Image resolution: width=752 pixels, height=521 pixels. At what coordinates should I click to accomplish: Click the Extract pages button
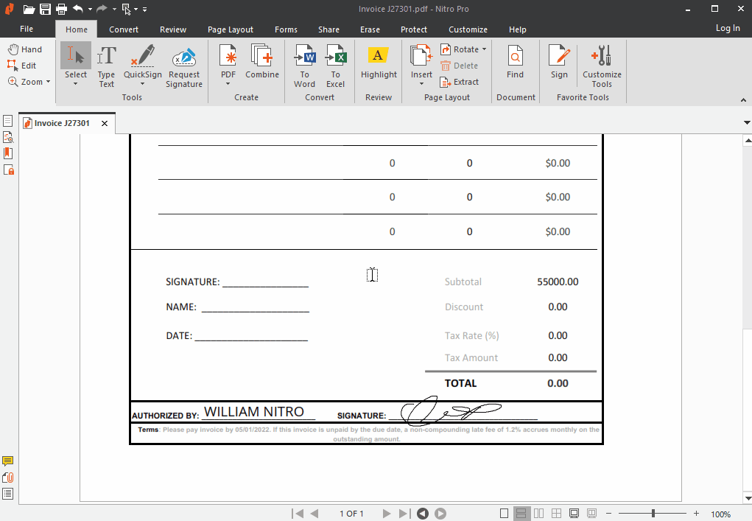[x=460, y=82]
